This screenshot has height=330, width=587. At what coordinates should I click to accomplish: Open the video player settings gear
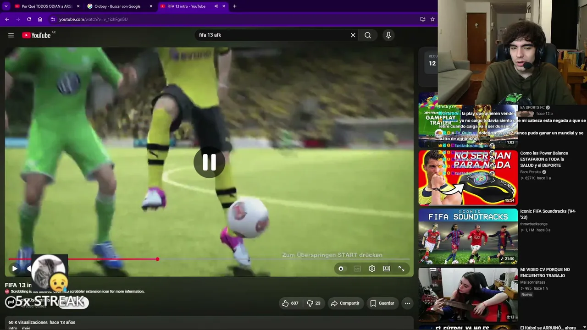(372, 269)
